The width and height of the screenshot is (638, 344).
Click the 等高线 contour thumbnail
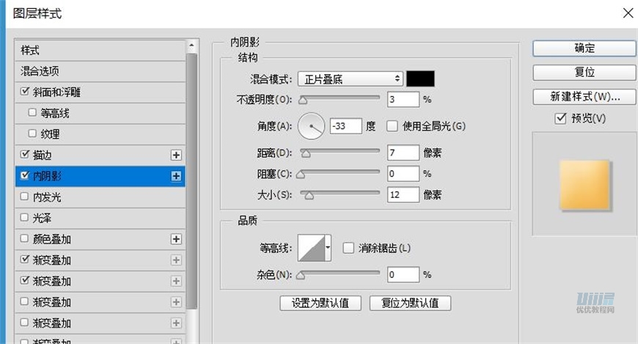tap(311, 248)
